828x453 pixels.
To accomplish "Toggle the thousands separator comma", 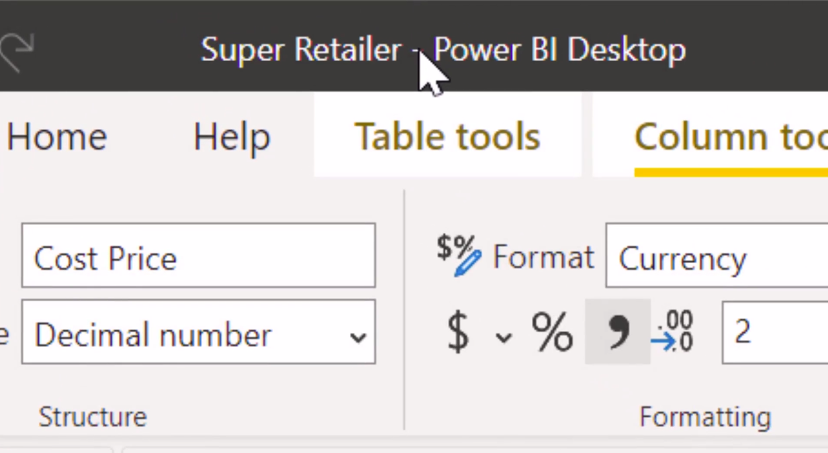I will click(x=618, y=332).
